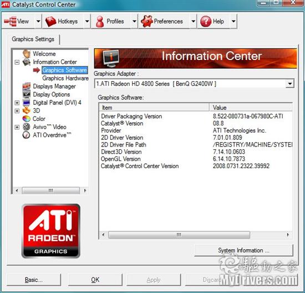This screenshot has height=293, width=305.
Task: Click the System Information button
Action: click(243, 250)
